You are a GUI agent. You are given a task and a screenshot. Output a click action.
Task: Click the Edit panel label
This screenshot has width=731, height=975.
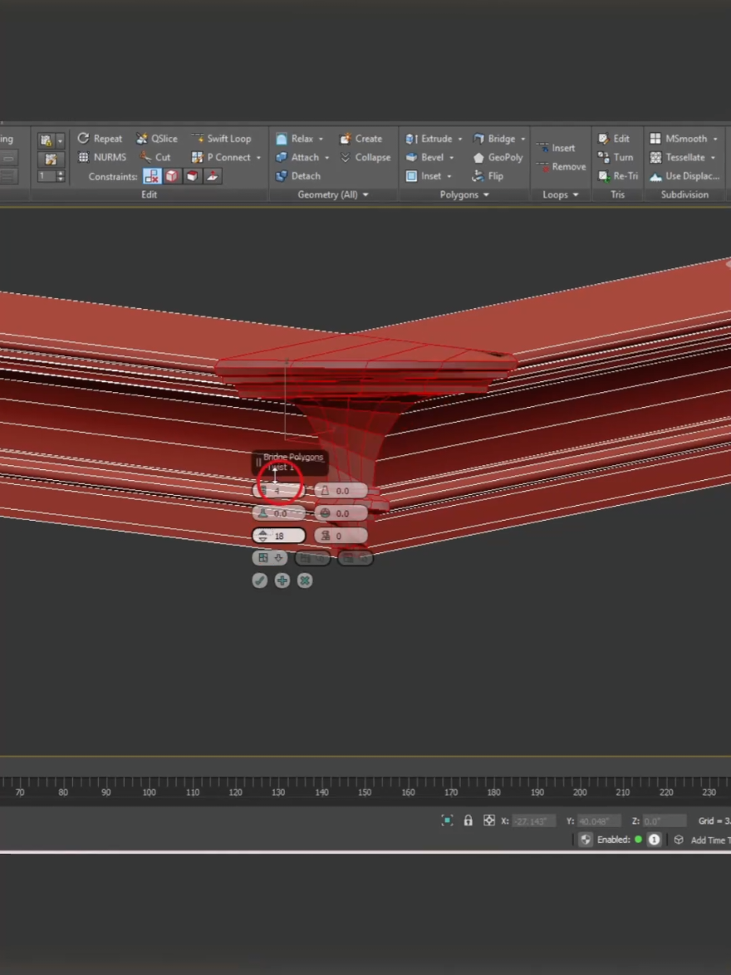point(149,194)
